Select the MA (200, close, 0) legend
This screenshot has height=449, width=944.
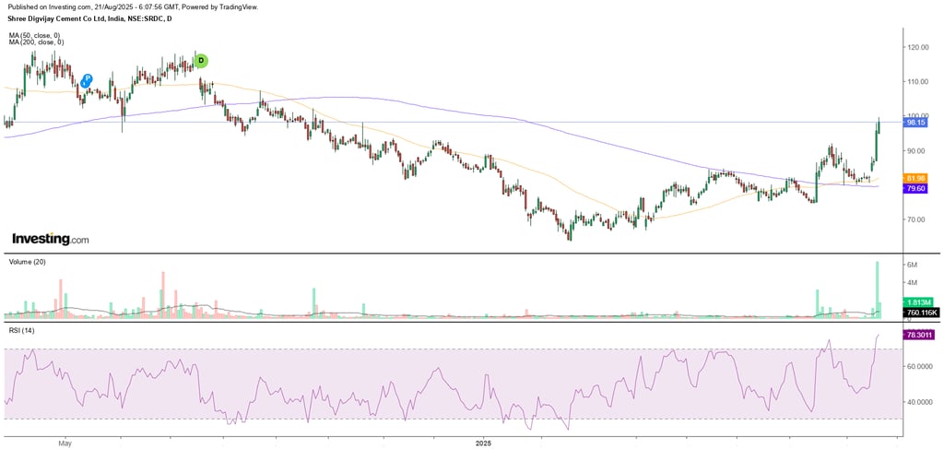click(x=36, y=42)
